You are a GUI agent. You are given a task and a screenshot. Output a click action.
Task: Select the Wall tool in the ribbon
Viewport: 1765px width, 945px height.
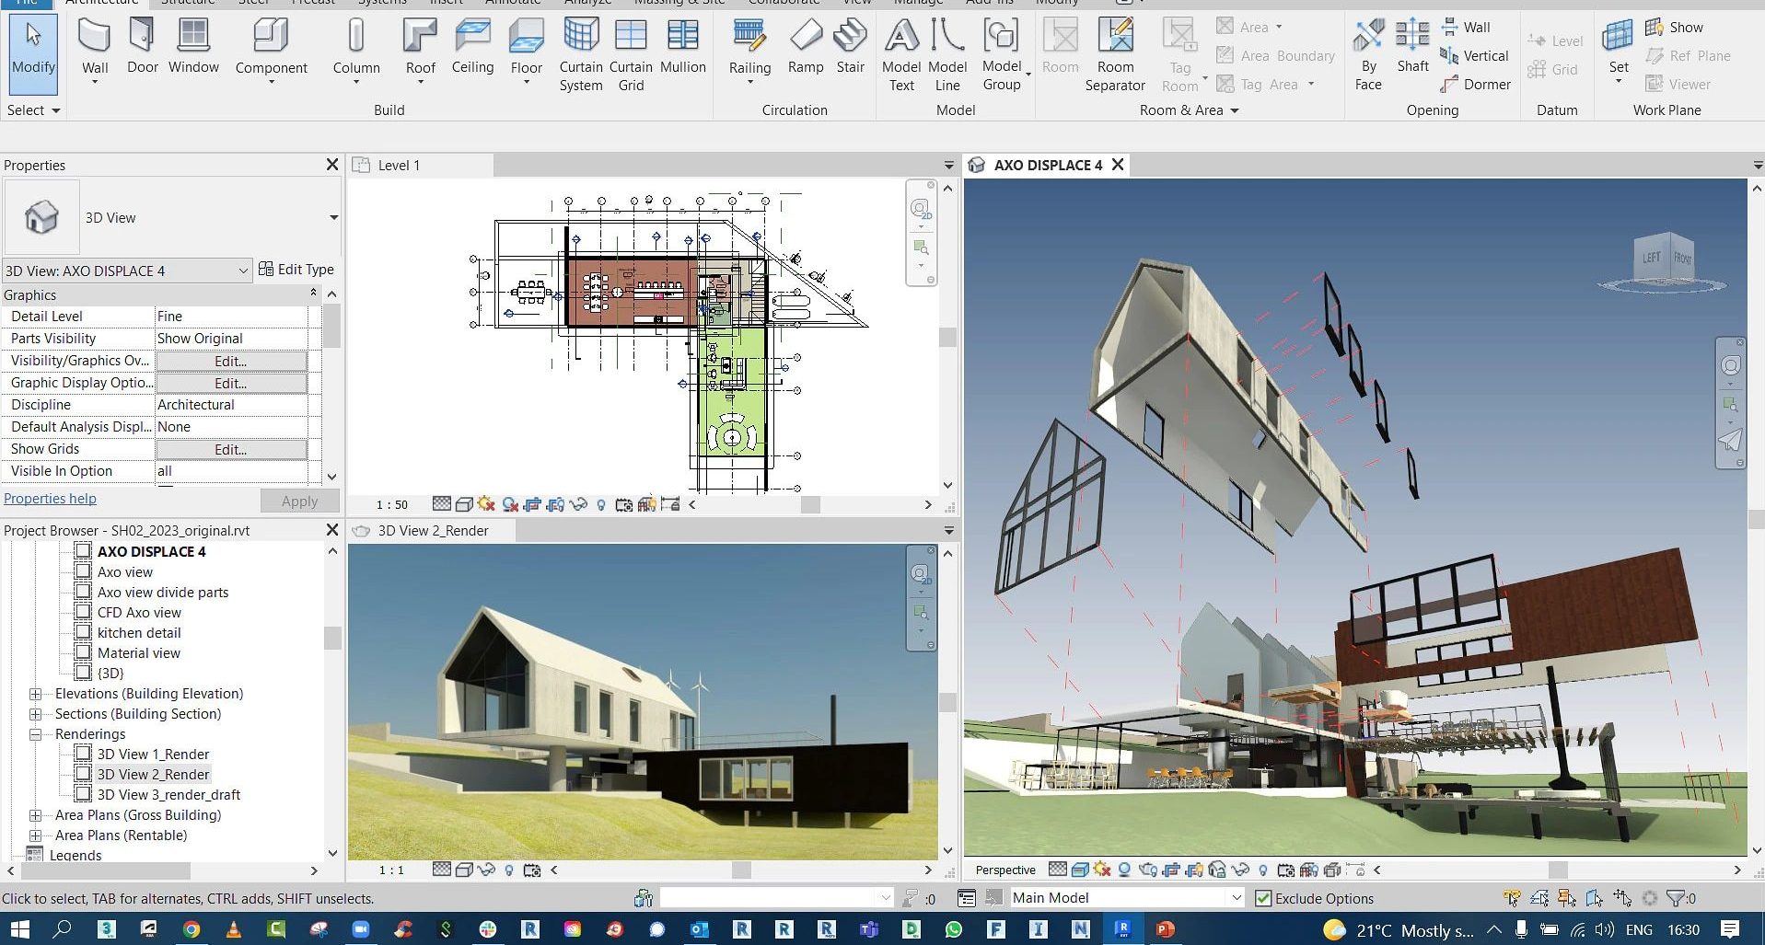click(x=94, y=46)
